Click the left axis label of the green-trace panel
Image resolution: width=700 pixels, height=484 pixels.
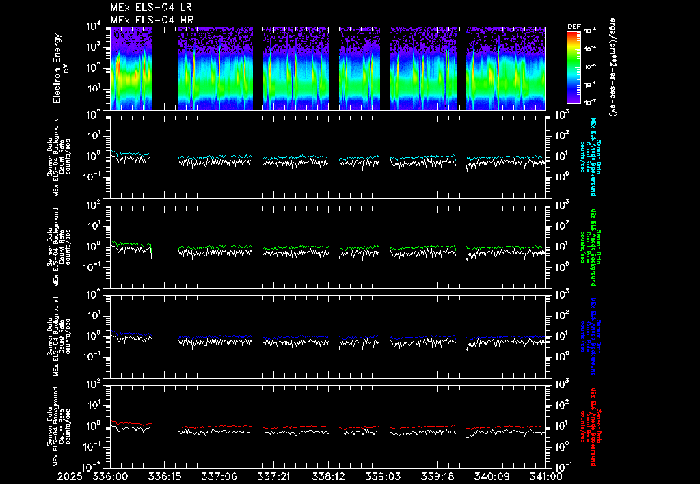pyautogui.click(x=59, y=247)
